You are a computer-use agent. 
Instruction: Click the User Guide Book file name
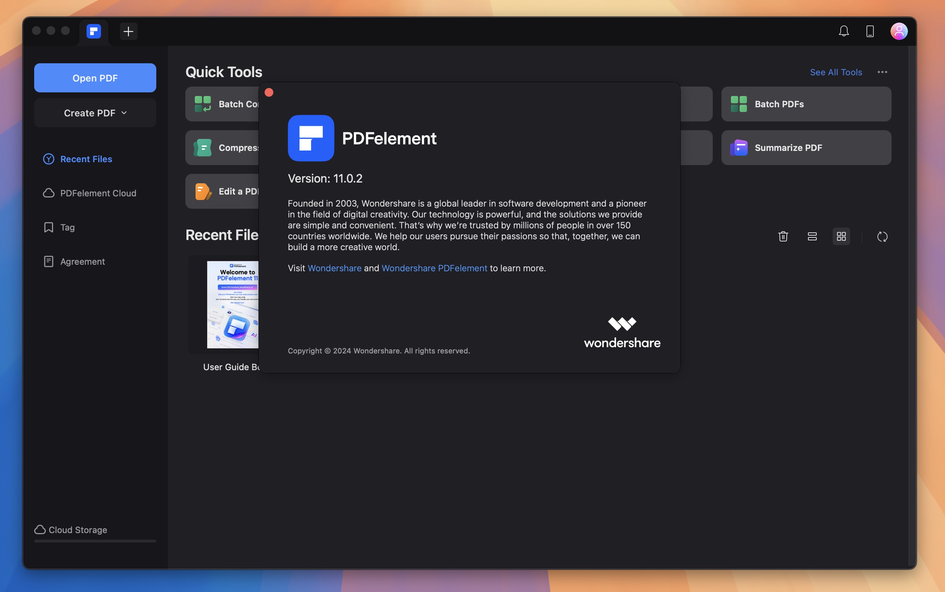click(231, 367)
